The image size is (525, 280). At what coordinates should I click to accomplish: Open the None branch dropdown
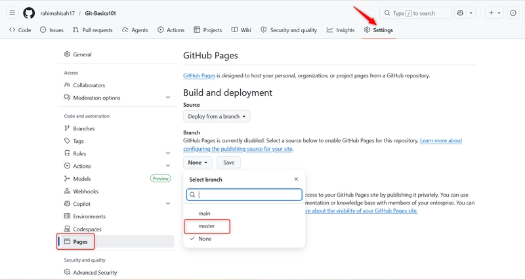(198, 162)
